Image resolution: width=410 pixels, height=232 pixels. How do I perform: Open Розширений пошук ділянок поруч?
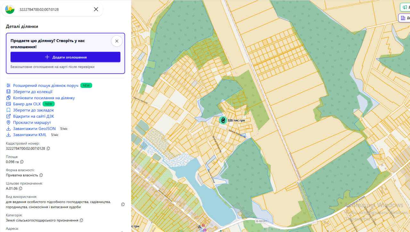tap(45, 86)
